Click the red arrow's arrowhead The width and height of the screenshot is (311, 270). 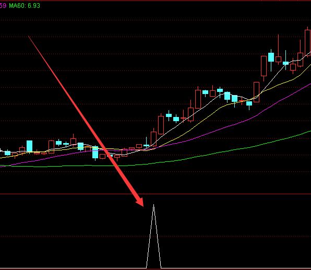pos(140,202)
